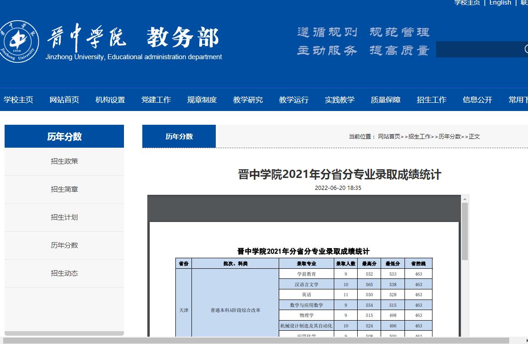Click the header search input field
The width and height of the screenshot is (528, 344).
coord(477,50)
